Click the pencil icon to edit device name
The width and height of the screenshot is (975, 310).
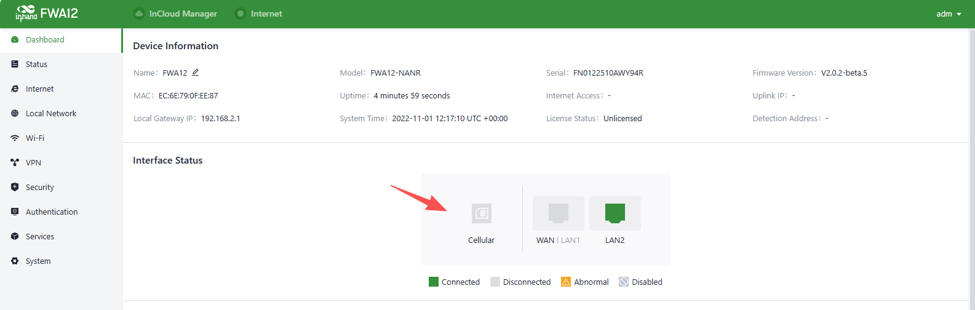click(196, 73)
